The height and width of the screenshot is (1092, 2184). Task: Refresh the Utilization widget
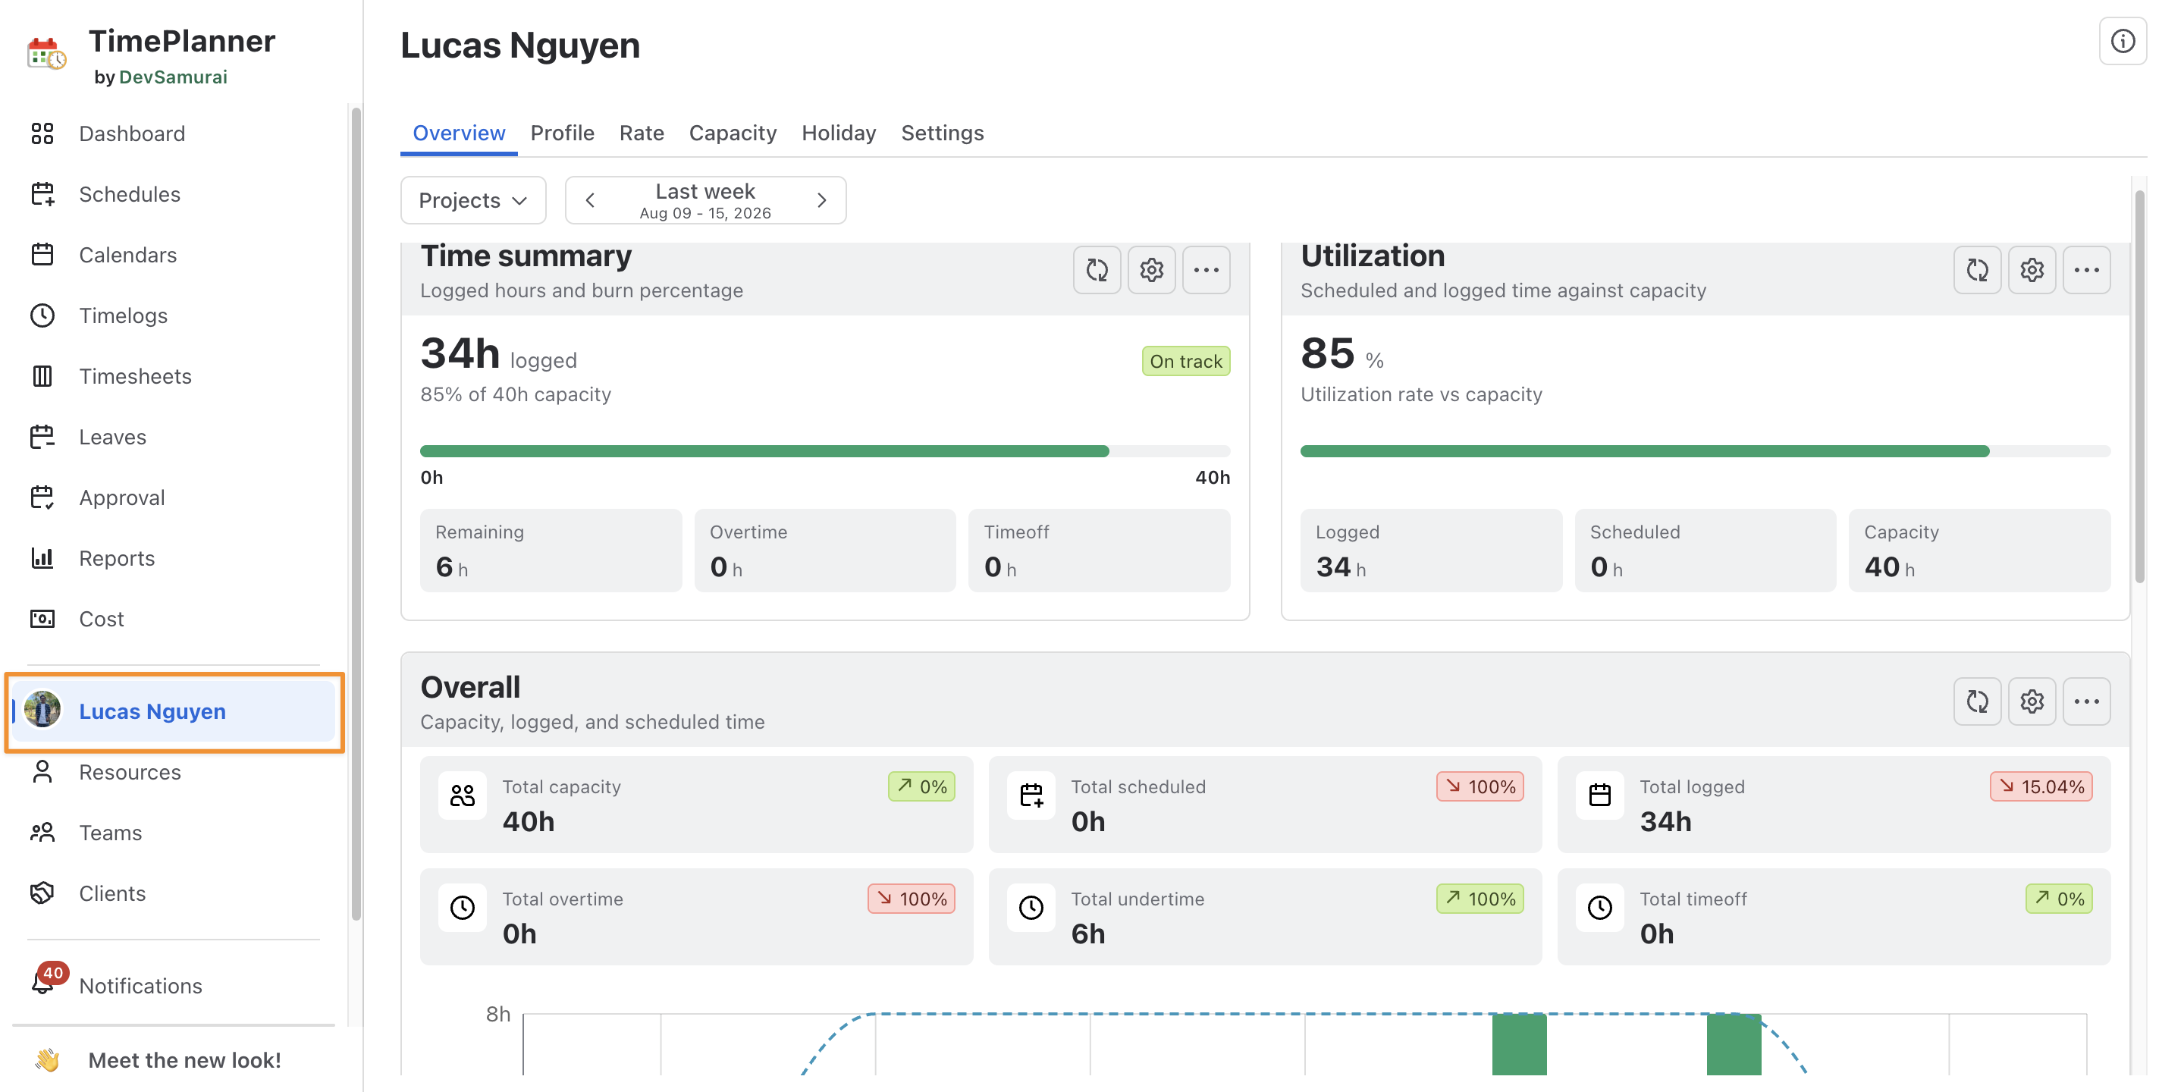[x=1976, y=271]
